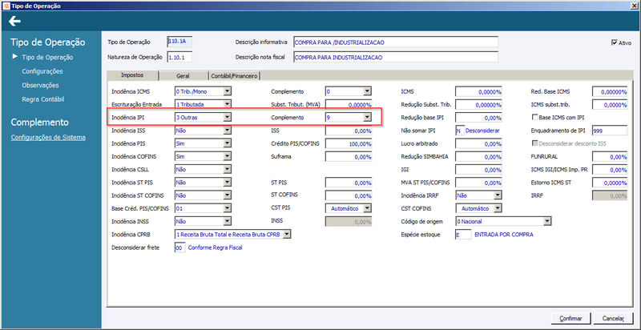
Task: Click the Enquadramento de IPI field
Action: click(609, 131)
